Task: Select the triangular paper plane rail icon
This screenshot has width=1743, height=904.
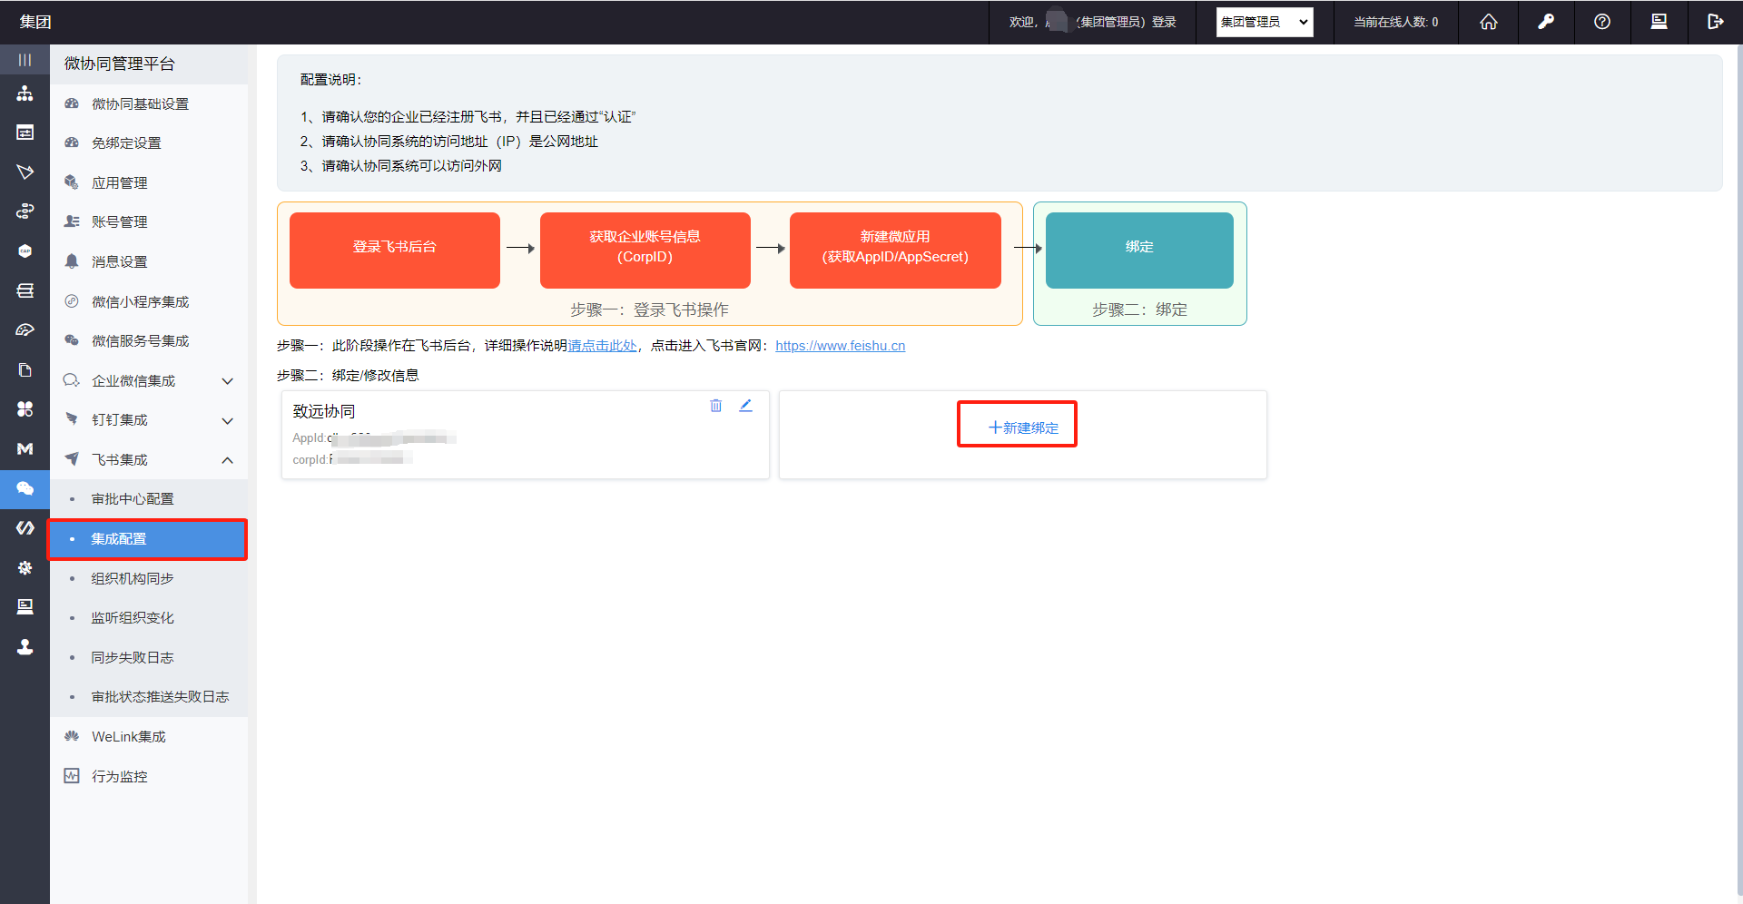Action: pos(25,172)
